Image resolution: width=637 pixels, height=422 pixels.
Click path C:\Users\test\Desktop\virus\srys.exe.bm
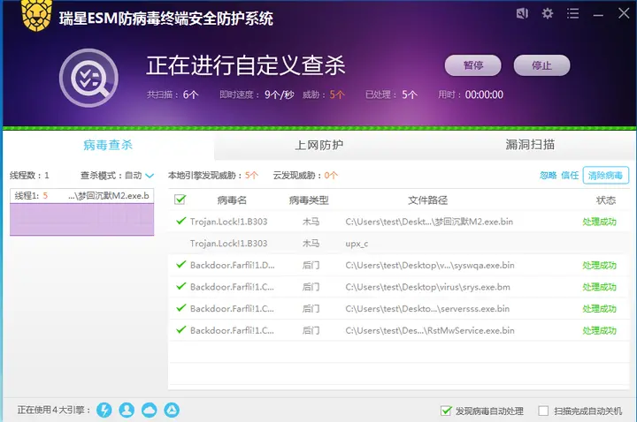click(x=428, y=287)
